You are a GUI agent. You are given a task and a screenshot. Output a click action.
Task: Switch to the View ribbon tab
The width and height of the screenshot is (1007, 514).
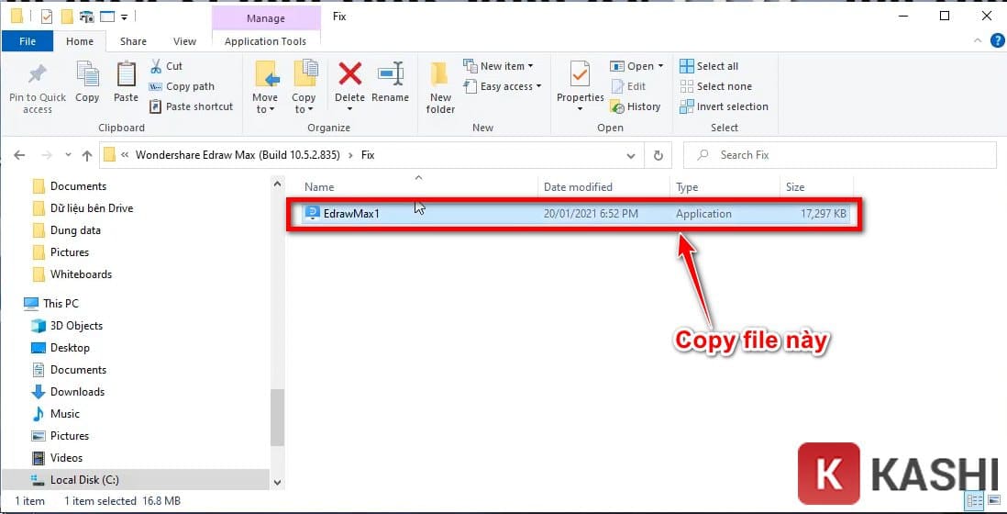point(184,41)
